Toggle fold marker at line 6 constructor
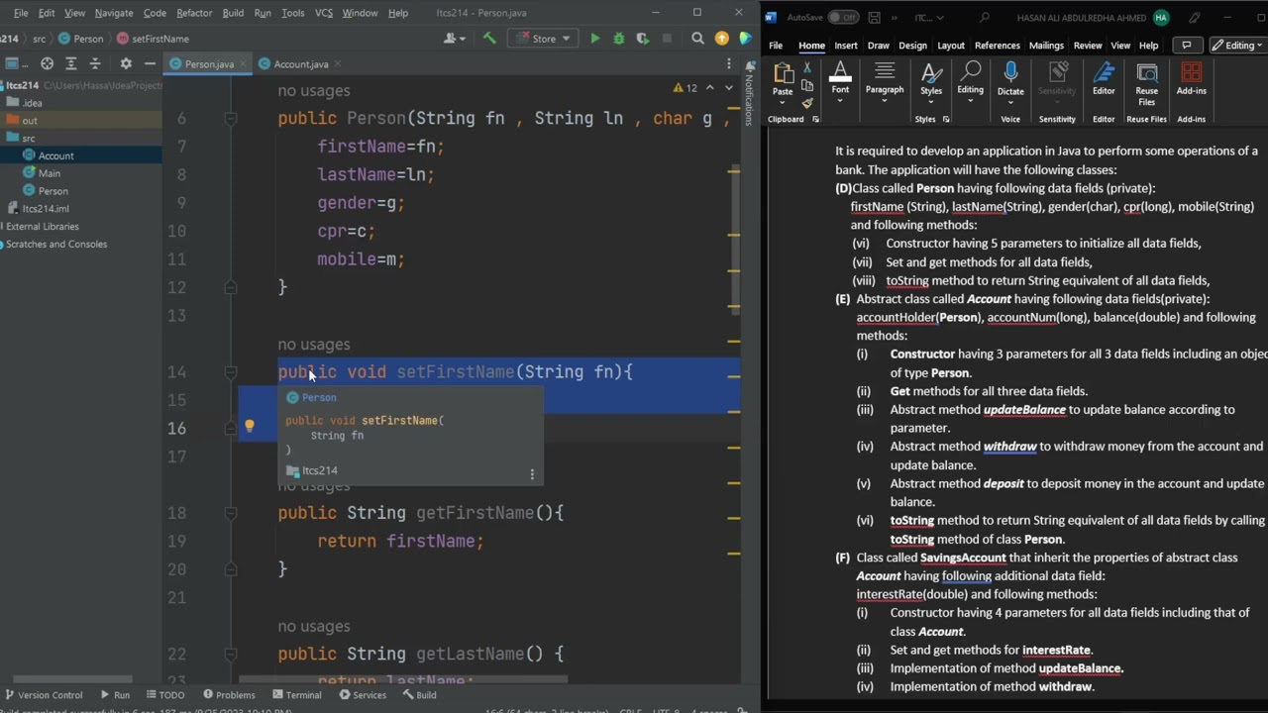The width and height of the screenshot is (1268, 713). [x=231, y=118]
